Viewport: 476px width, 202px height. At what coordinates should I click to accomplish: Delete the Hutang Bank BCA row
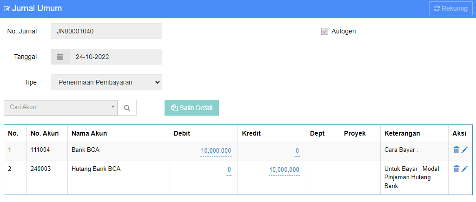pyautogui.click(x=456, y=169)
